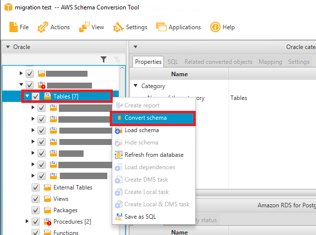Viewport: 316px width, 235px height.
Task: Click the Tables [7] folder icon
Action: (x=47, y=96)
